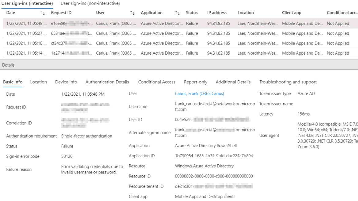This screenshot has height=201, width=358.
Task: Select the sign-in error code value 50126
Action: [67, 156]
